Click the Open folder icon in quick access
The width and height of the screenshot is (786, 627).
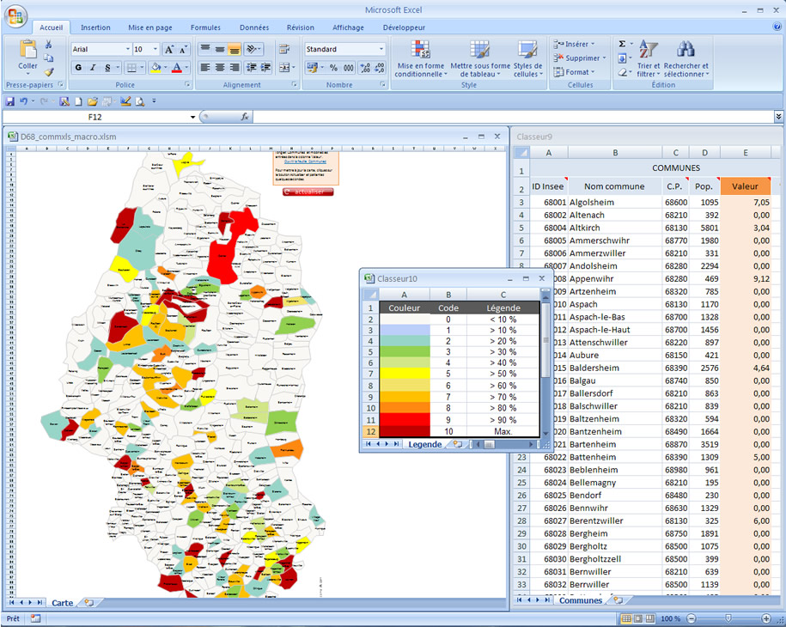[92, 101]
